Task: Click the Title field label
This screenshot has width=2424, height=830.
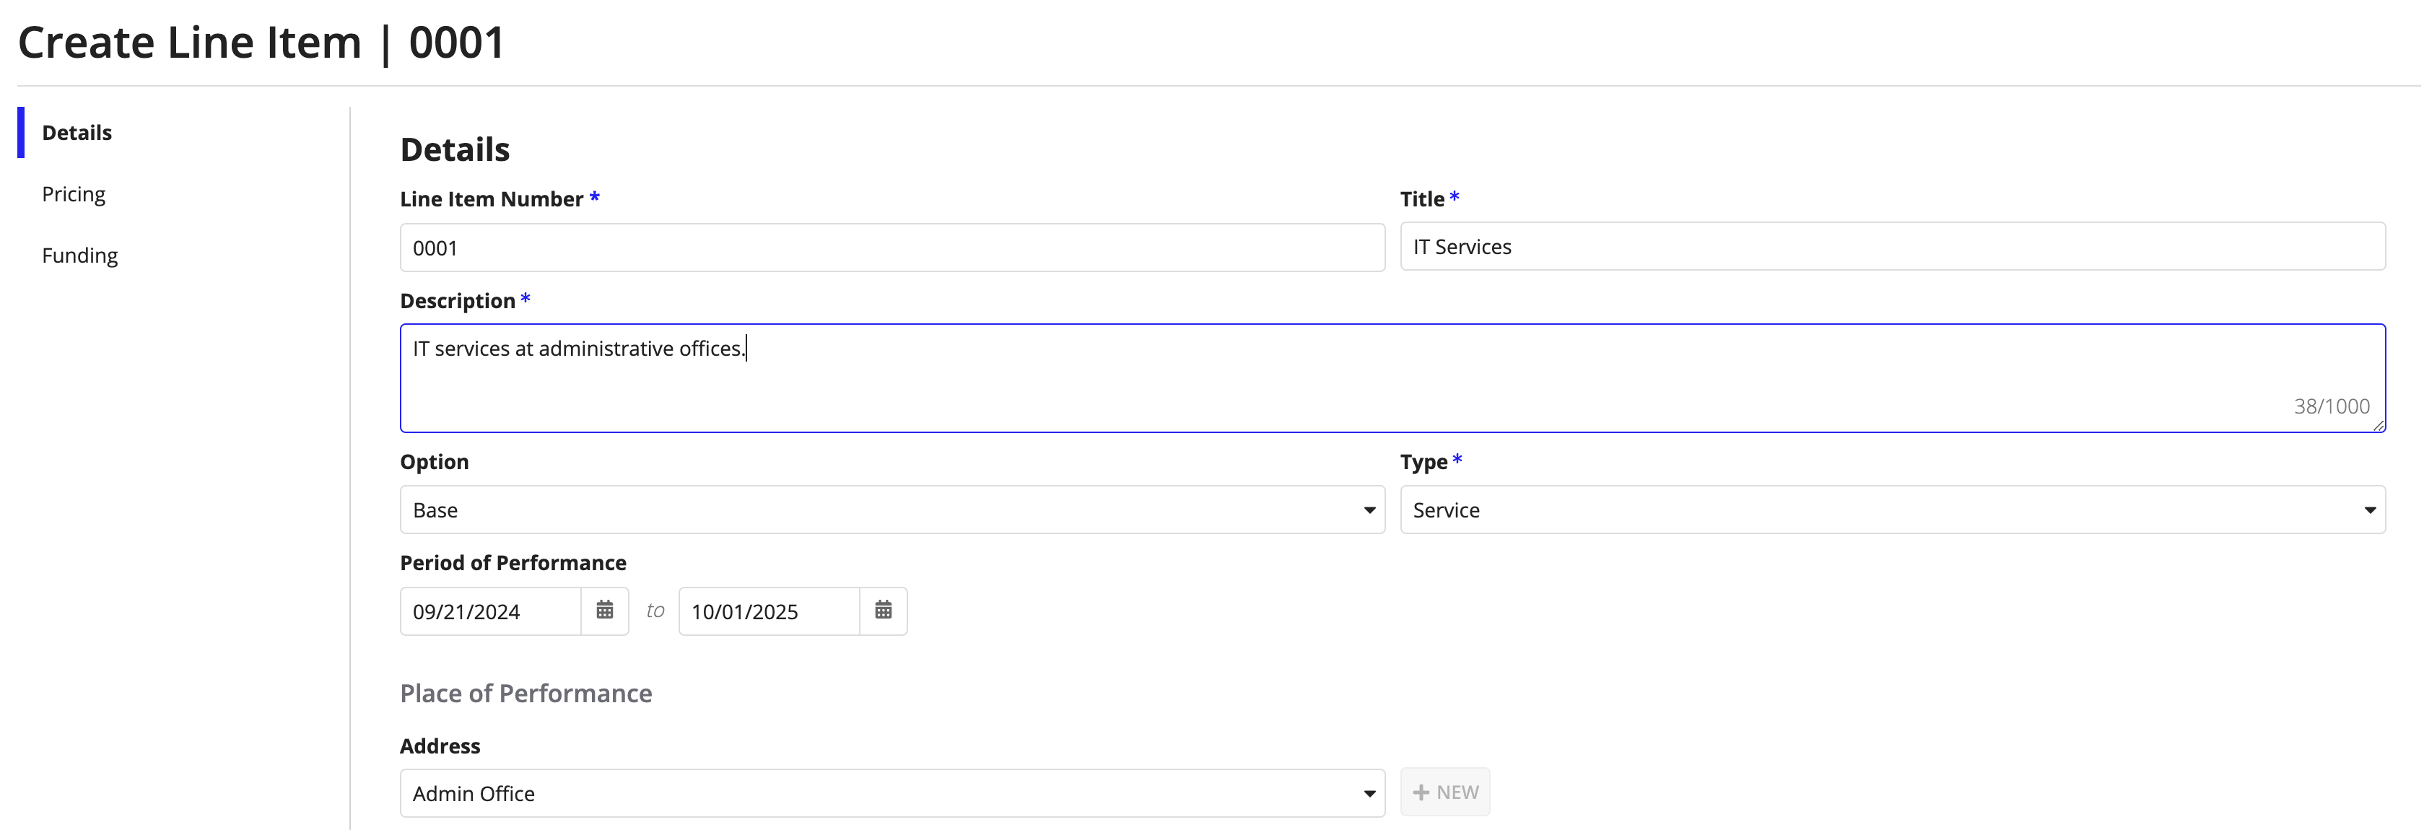Action: 1422,199
